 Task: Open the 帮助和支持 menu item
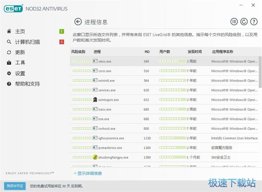click(27, 84)
